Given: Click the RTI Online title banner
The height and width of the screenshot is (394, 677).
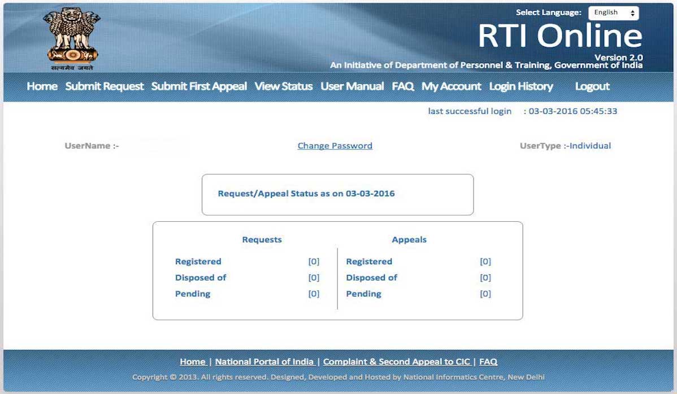Looking at the screenshot, I should [559, 36].
